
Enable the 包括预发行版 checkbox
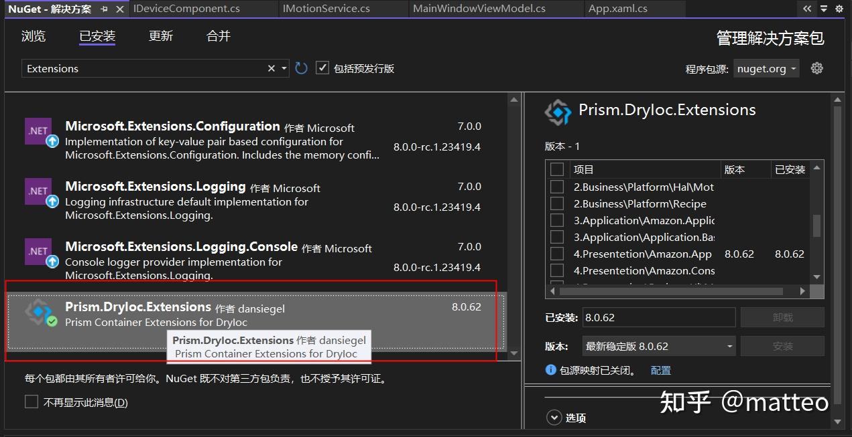(322, 68)
